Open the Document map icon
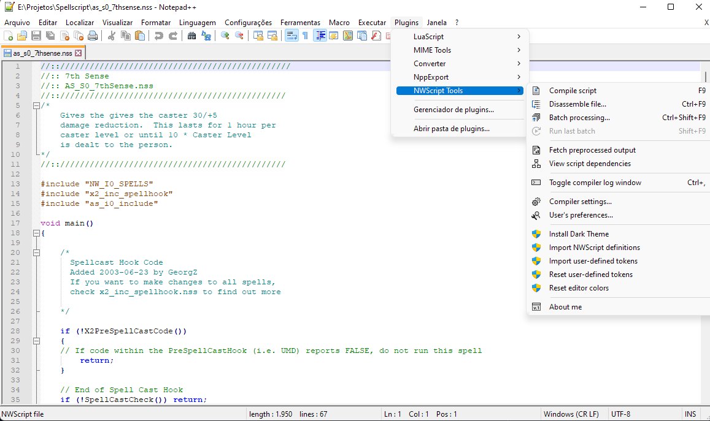Image resolution: width=710 pixels, height=421 pixels. [x=348, y=36]
